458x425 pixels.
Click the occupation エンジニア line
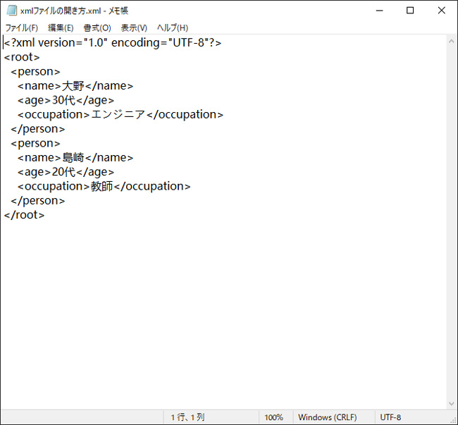pyautogui.click(x=120, y=114)
